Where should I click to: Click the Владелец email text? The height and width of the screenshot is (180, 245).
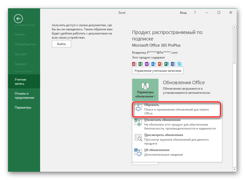[155, 53]
